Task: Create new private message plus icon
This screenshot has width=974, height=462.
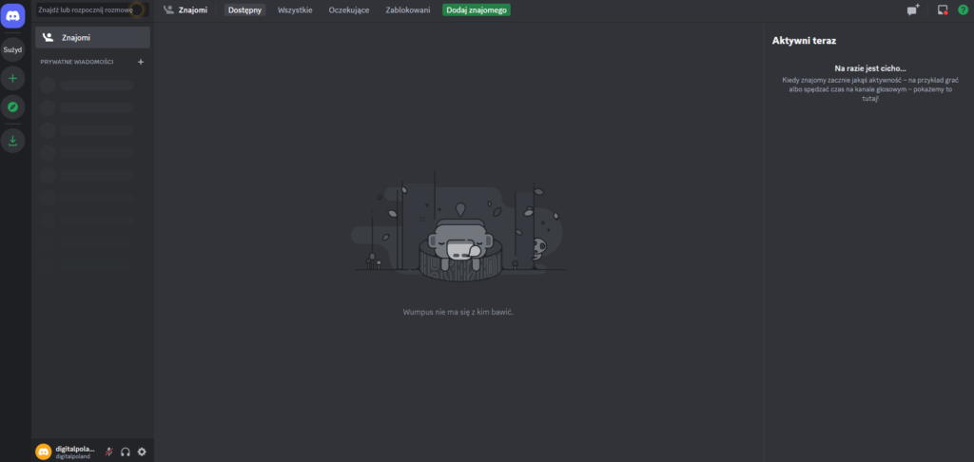Action: tap(141, 62)
